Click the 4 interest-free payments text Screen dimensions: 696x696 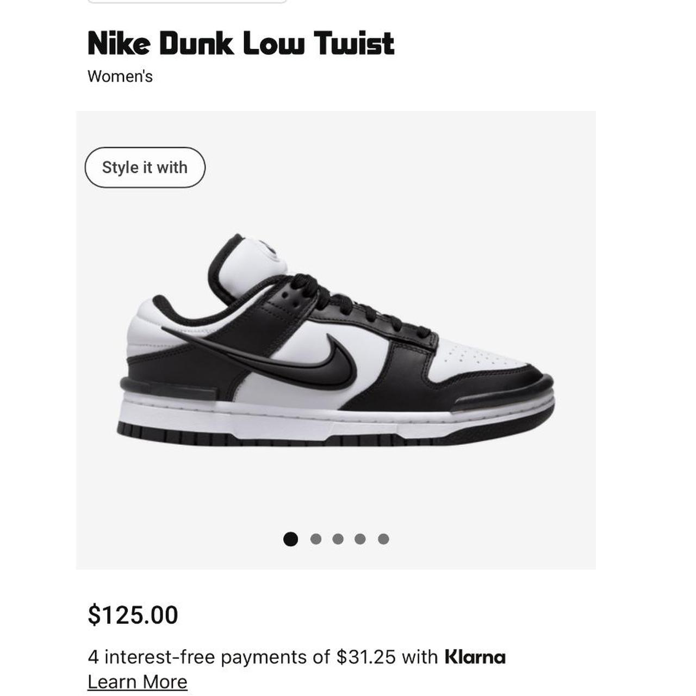point(263,657)
